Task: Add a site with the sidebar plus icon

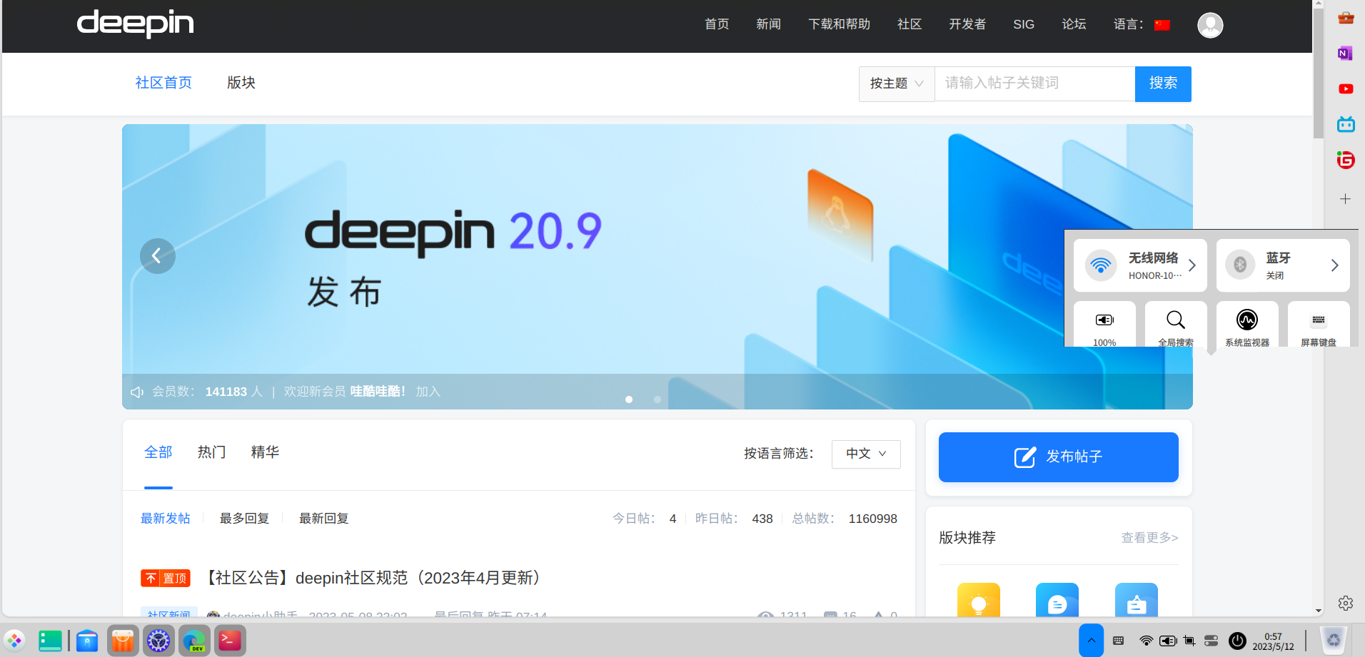Action: point(1346,199)
